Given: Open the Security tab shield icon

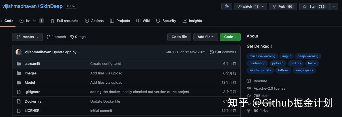Looking at the screenshot, I should (x=158, y=21).
